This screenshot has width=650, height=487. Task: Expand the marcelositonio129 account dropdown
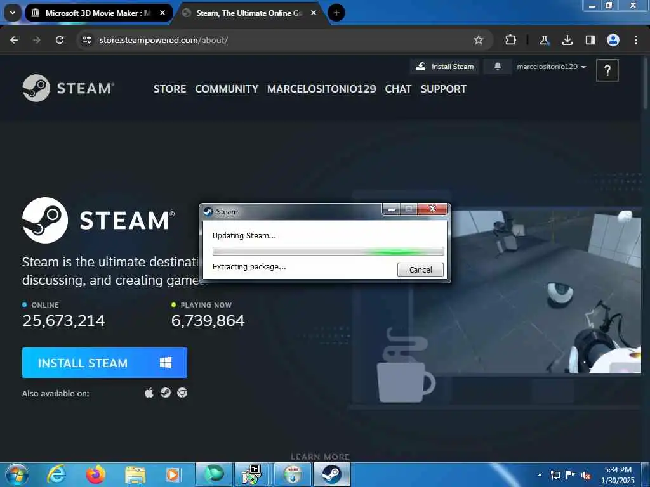551,67
